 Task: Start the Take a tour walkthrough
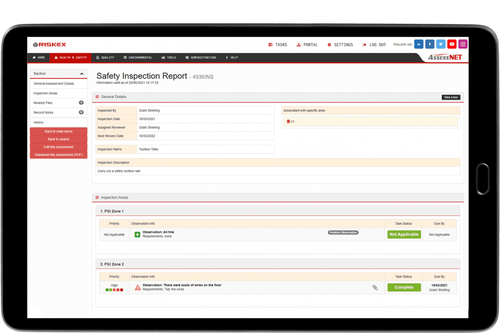(x=451, y=96)
